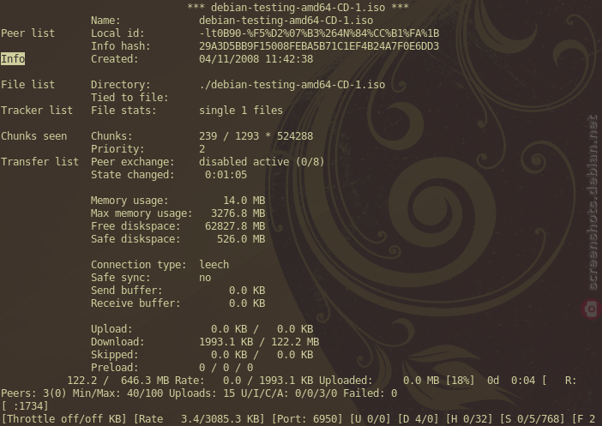Image resolution: width=602 pixels, height=426 pixels.
Task: Open the Tracker list view
Action: 37,111
